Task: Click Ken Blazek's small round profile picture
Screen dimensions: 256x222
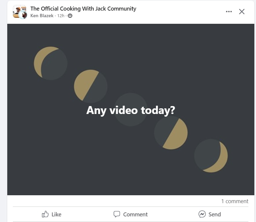Action: [x=23, y=15]
